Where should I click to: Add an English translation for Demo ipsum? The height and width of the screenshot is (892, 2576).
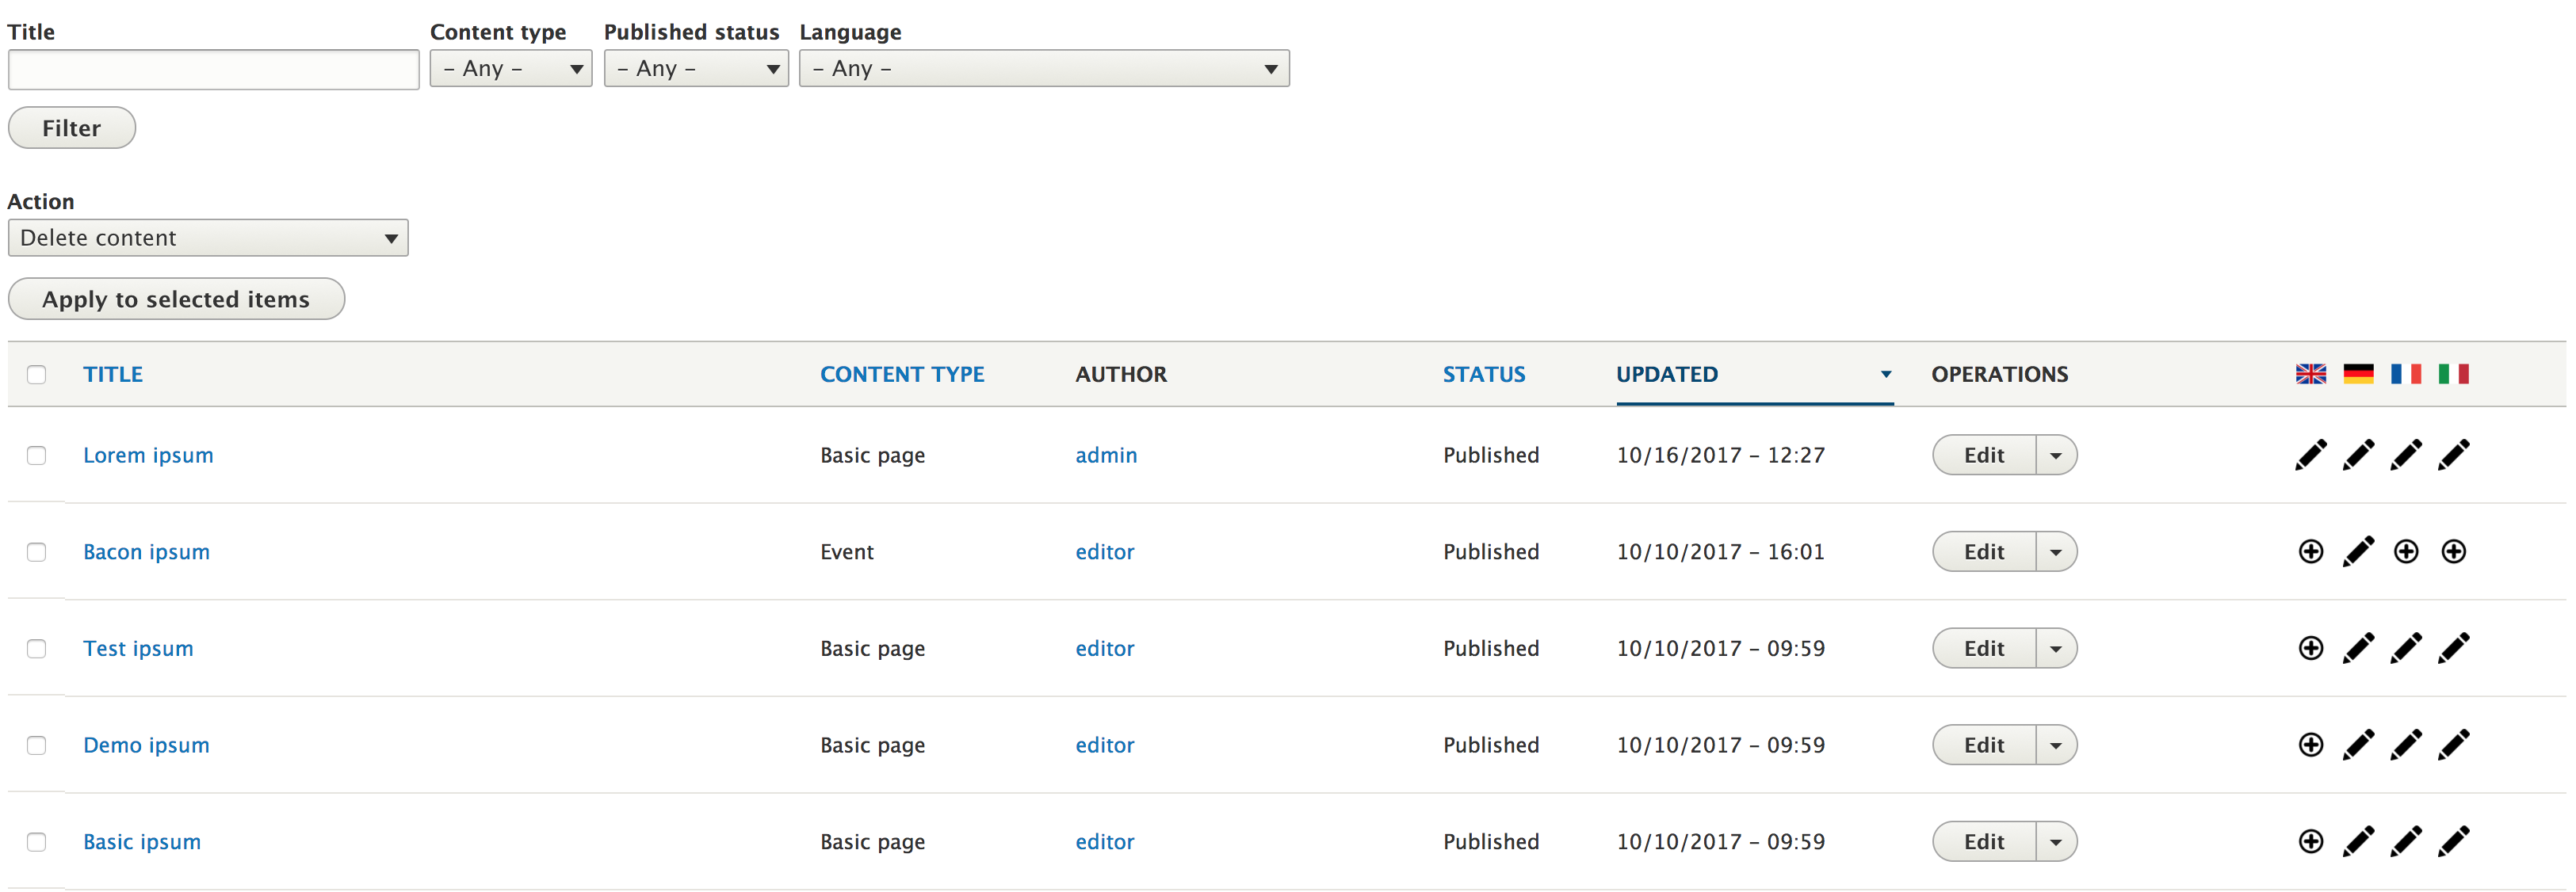tap(2310, 745)
